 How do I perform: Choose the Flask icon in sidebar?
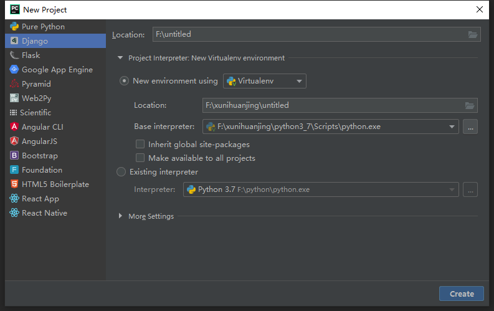point(14,55)
